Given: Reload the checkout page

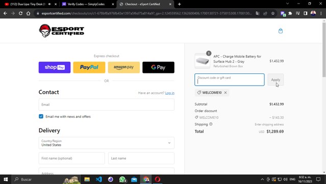Looking at the screenshot, I should click(20, 13).
